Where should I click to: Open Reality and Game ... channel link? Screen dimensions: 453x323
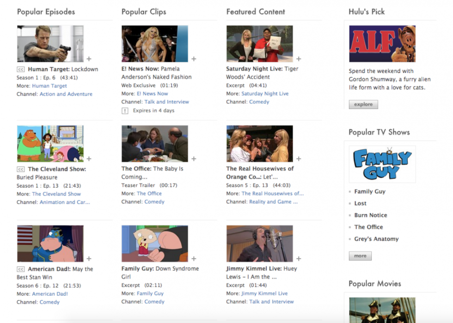pos(273,201)
